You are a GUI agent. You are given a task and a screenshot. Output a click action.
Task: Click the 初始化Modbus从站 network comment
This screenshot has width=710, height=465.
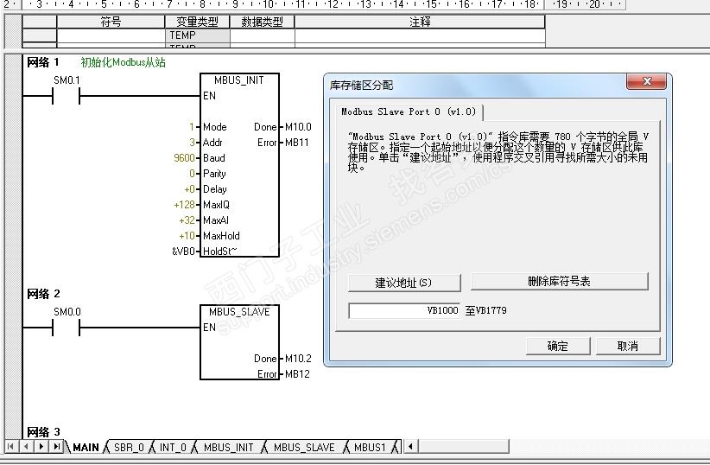pos(124,62)
